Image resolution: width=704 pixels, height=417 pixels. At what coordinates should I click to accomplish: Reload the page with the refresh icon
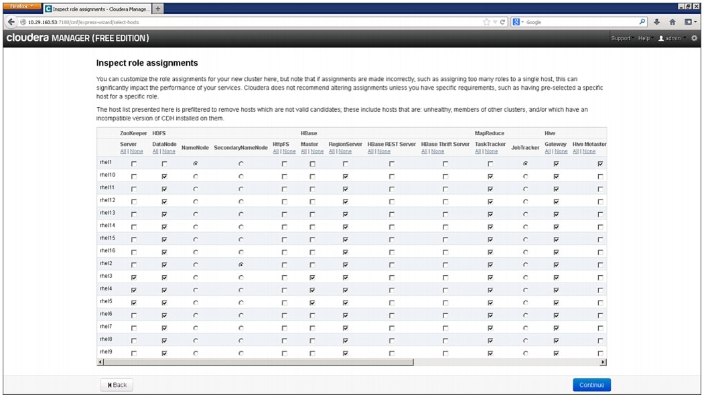tap(504, 22)
